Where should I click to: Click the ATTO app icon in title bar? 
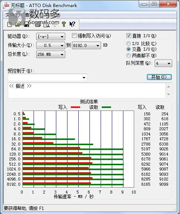point(6,6)
